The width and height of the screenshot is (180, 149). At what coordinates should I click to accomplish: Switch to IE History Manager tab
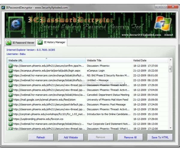point(51,42)
